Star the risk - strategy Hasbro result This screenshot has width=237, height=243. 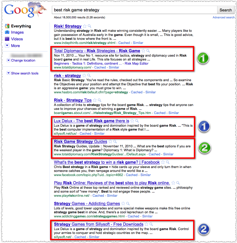pyautogui.click(x=84, y=76)
